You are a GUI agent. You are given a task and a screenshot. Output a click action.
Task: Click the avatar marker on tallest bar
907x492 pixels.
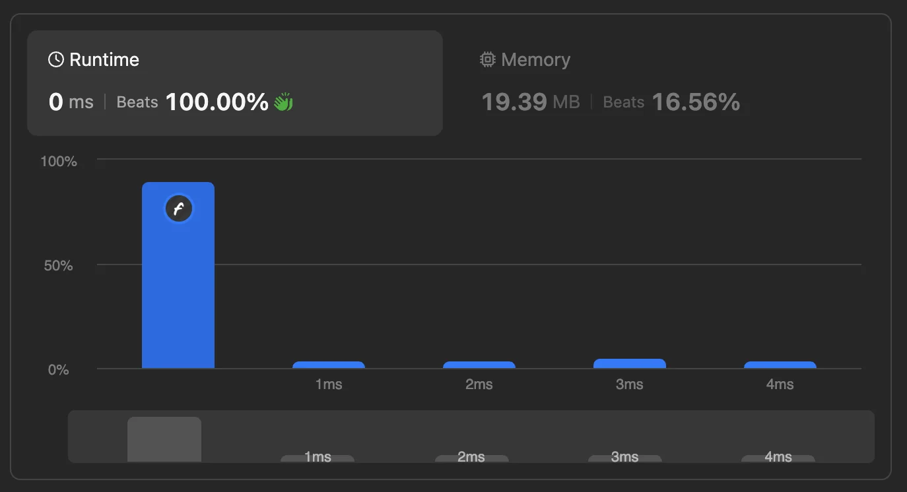coord(178,209)
